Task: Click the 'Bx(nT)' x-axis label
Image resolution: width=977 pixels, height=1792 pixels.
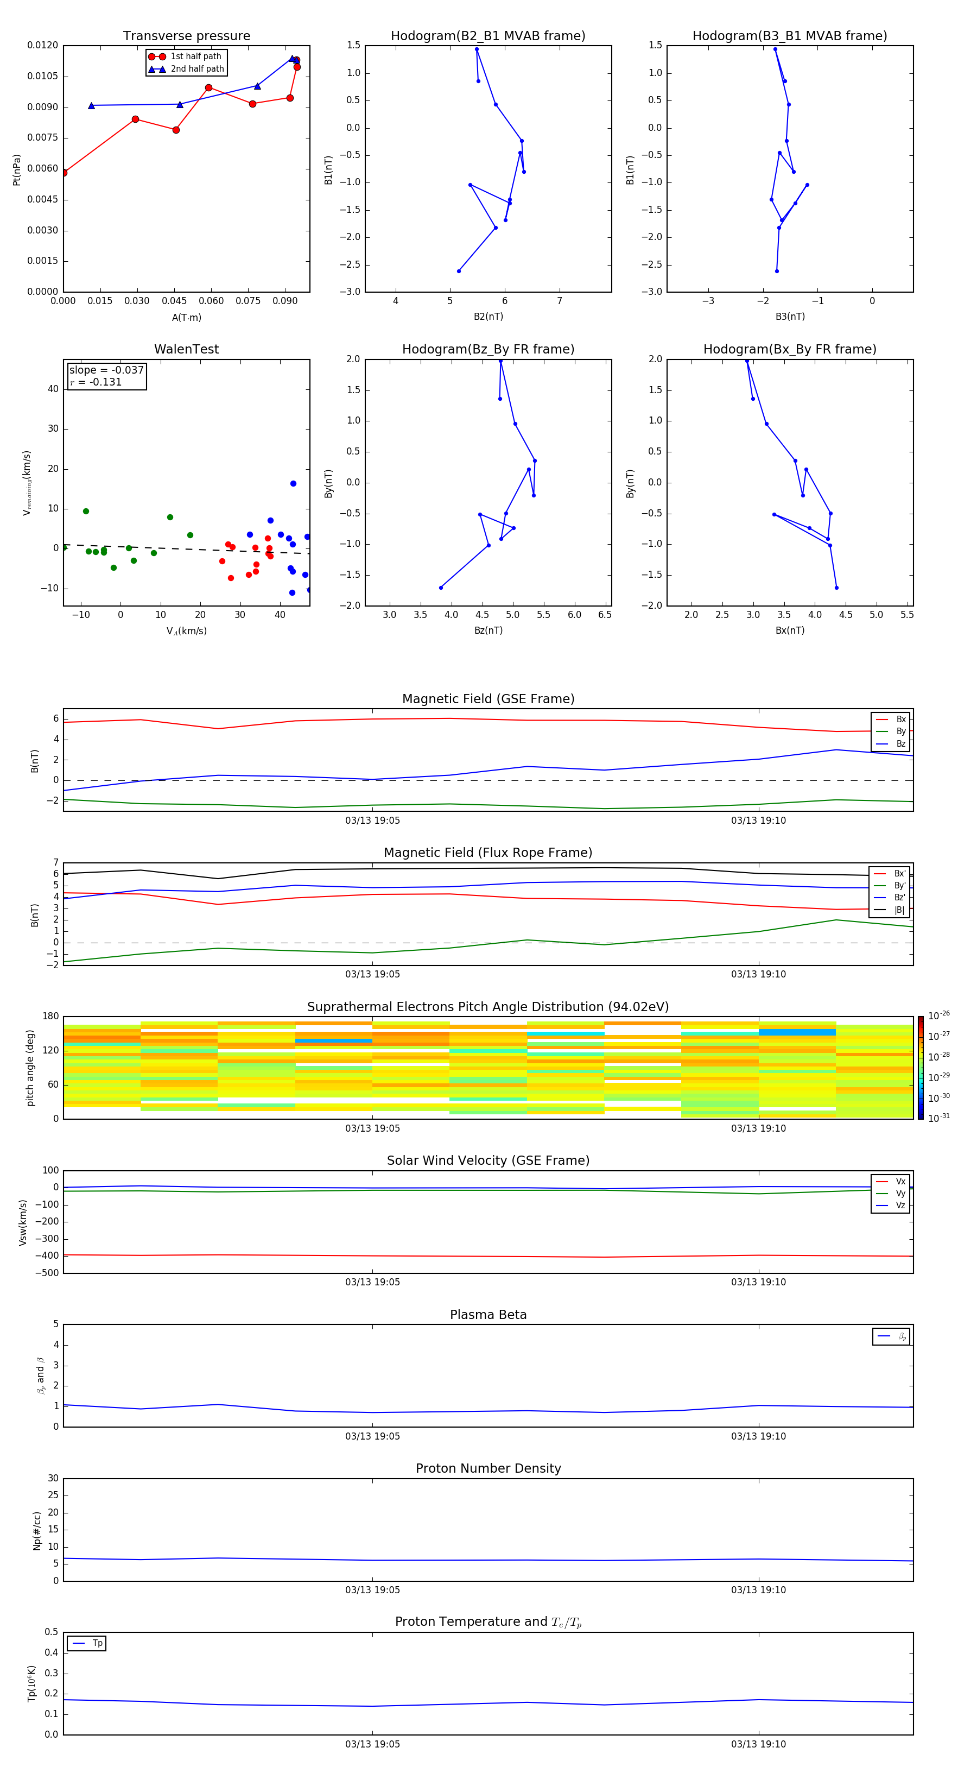Action: (790, 630)
